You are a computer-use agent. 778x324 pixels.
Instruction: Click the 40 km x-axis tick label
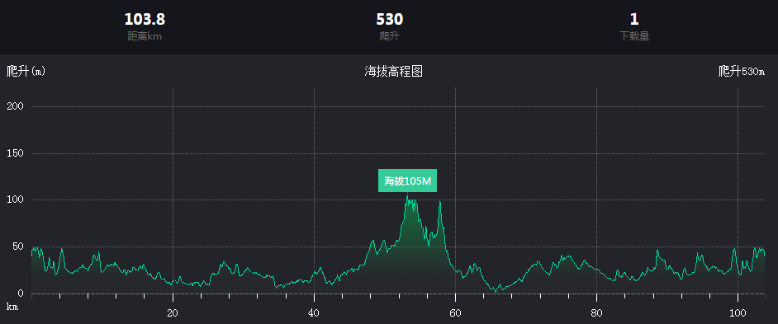pos(314,312)
